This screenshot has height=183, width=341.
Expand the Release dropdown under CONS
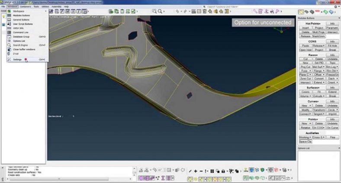pyautogui.click(x=318, y=45)
